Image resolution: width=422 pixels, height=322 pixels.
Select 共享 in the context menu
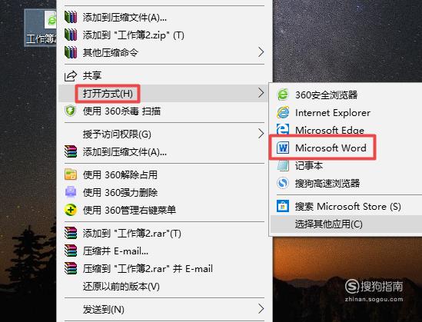click(x=164, y=75)
